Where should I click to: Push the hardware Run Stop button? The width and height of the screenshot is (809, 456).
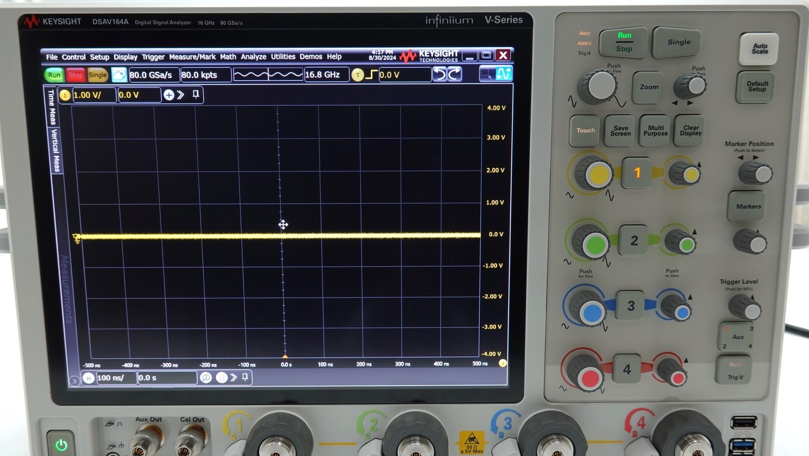pos(623,42)
